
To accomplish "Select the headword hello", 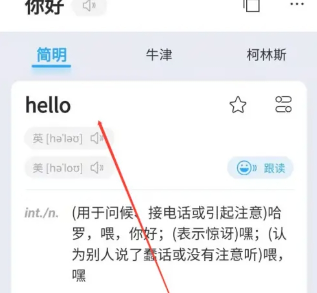I will coord(48,105).
